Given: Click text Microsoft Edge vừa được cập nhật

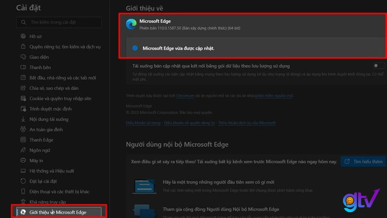Looking at the screenshot, I should [x=179, y=48].
